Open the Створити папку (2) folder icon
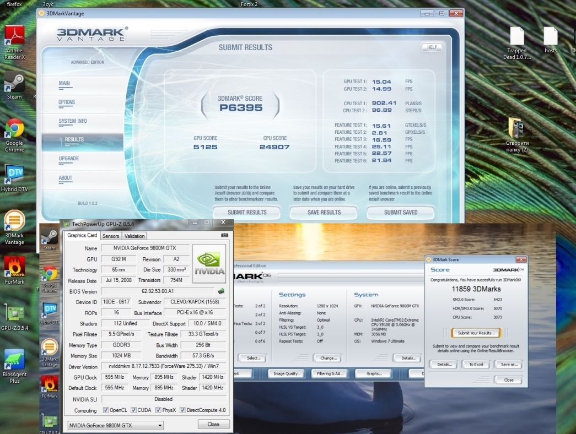The height and width of the screenshot is (434, 576). point(517,135)
